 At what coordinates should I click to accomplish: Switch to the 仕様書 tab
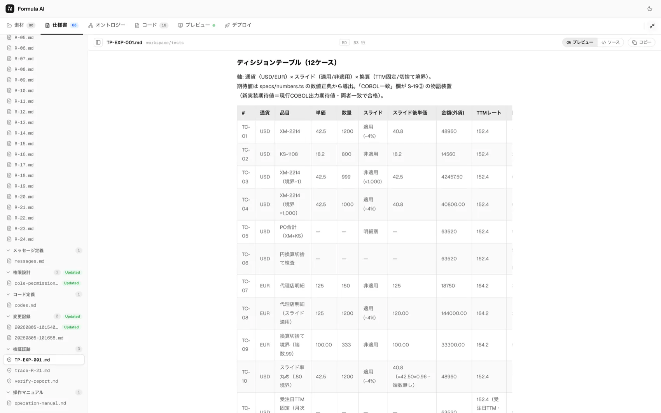tap(62, 25)
